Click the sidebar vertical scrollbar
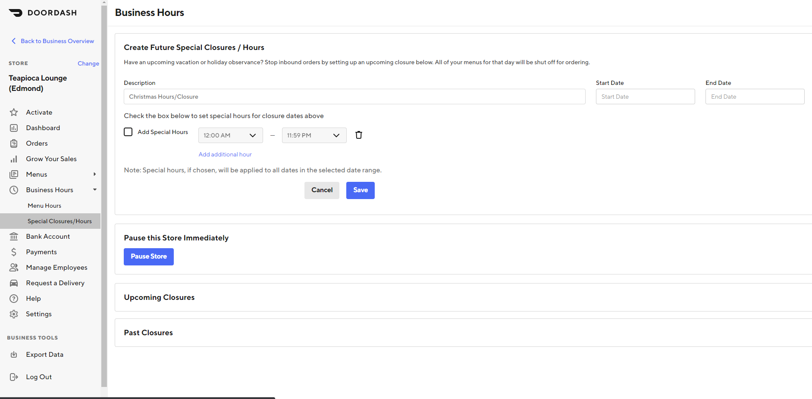 104,196
